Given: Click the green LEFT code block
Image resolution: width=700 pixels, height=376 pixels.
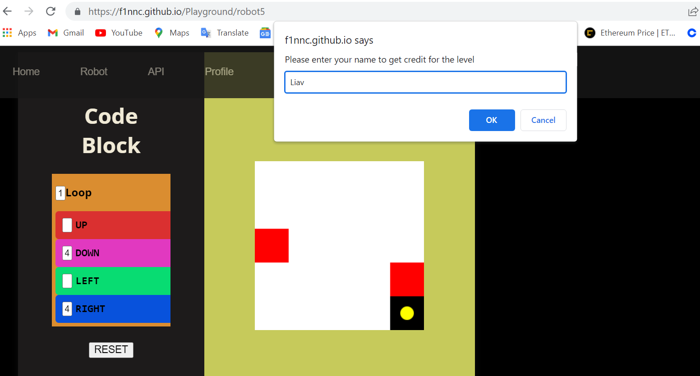Looking at the screenshot, I should [x=112, y=281].
